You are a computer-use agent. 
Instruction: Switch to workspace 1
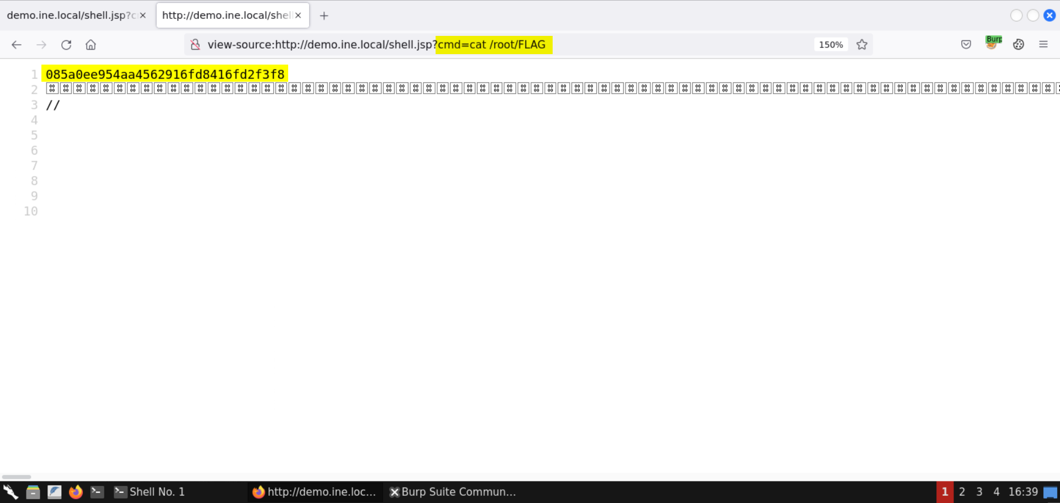(945, 492)
